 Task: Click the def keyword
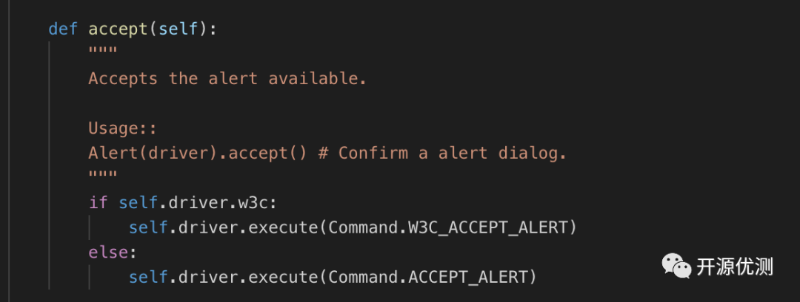pos(63,29)
